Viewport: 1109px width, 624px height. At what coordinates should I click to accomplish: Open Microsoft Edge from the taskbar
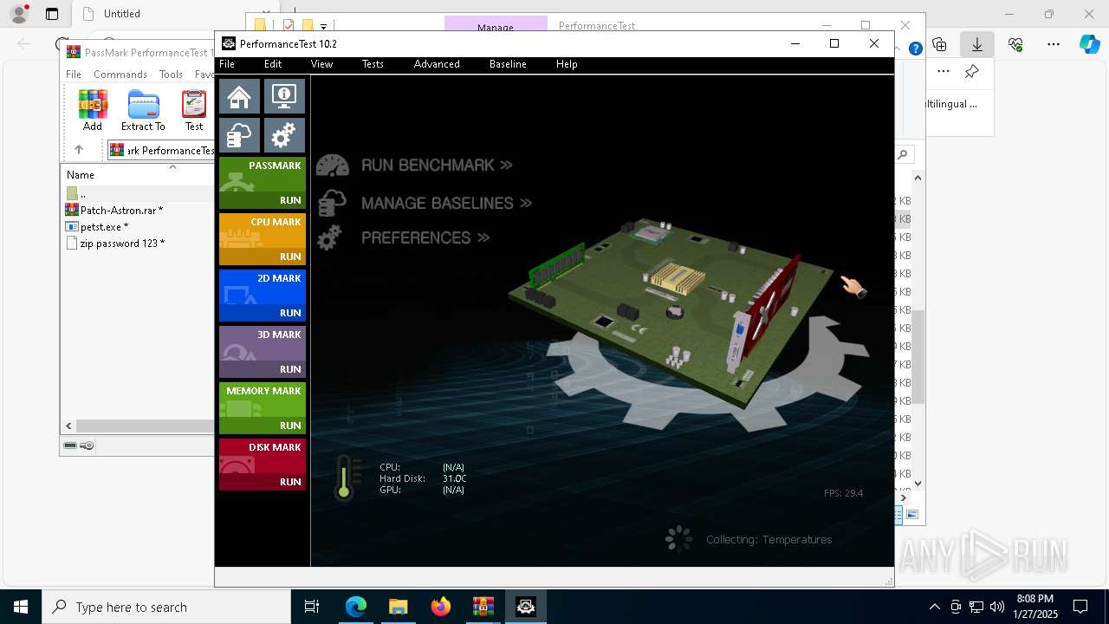click(x=356, y=607)
